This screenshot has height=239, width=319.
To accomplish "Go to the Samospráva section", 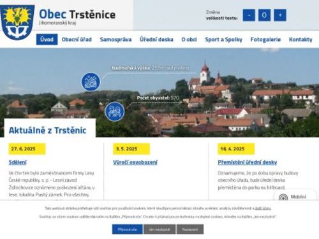I will [x=115, y=40].
